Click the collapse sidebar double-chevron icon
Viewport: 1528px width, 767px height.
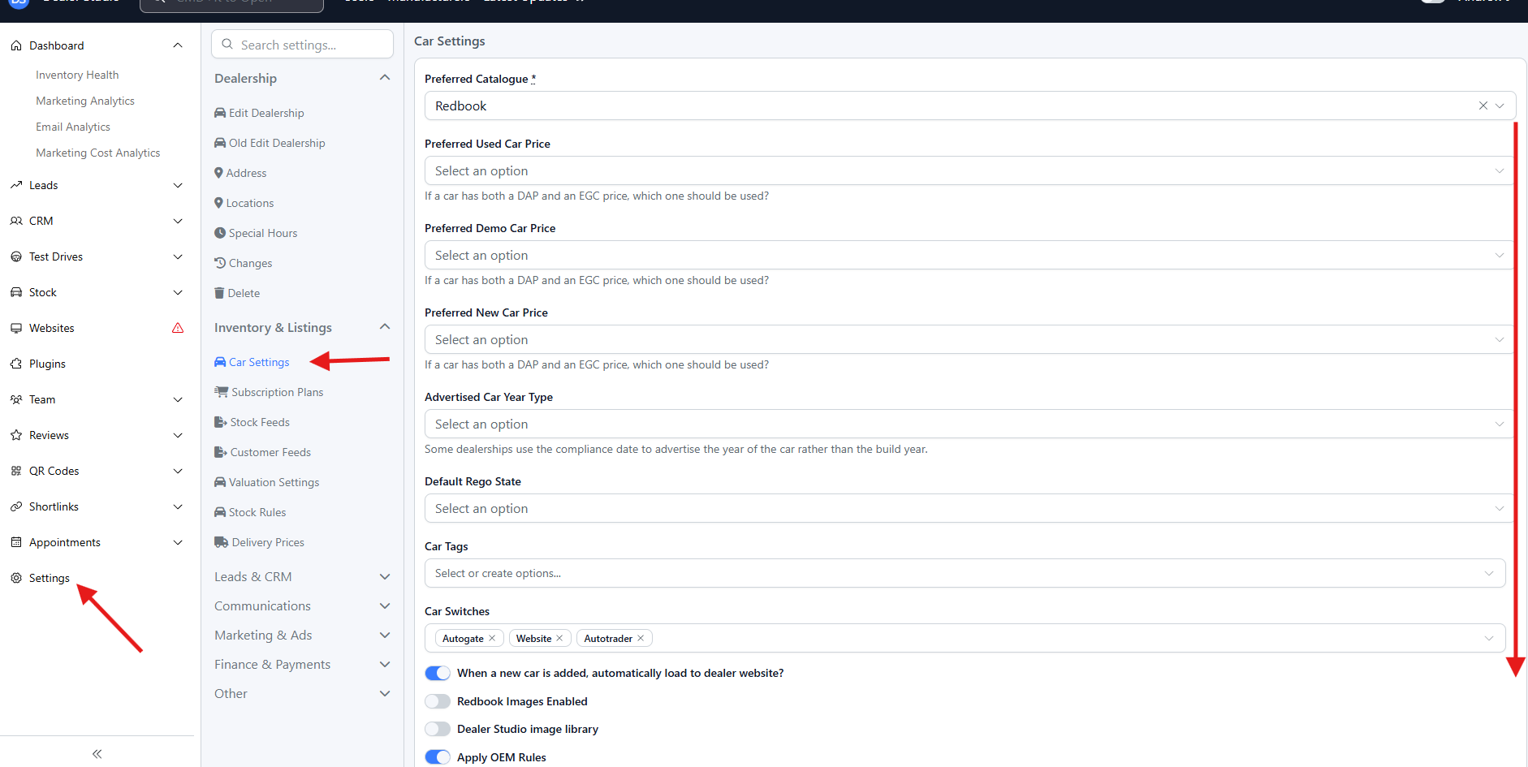point(97,754)
